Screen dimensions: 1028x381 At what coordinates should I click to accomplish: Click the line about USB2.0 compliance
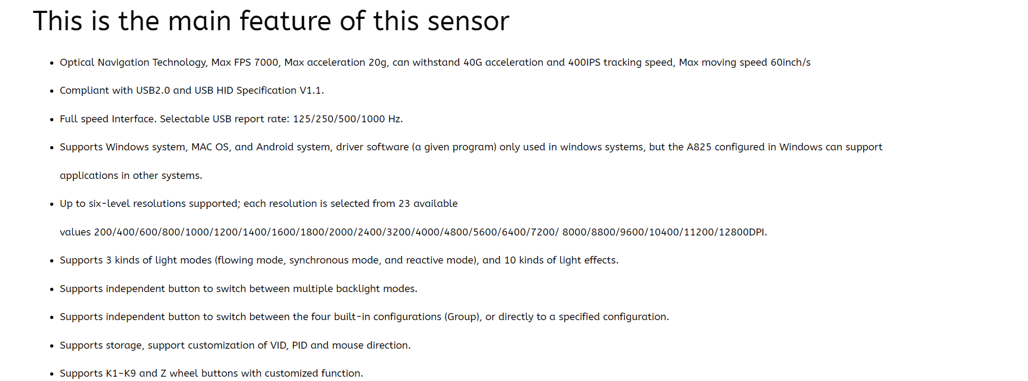[x=191, y=91]
